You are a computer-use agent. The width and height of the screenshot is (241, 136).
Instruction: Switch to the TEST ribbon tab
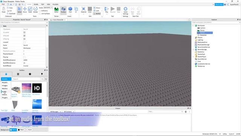point(43,4)
